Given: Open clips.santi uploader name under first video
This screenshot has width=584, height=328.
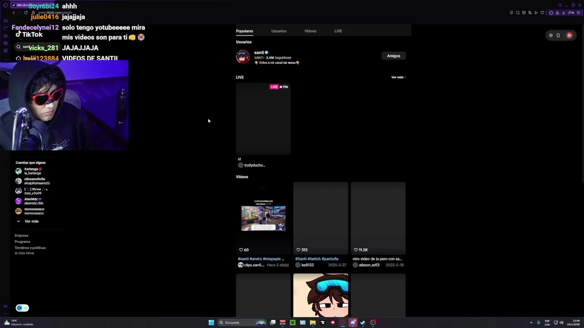Looking at the screenshot, I should coord(254,265).
